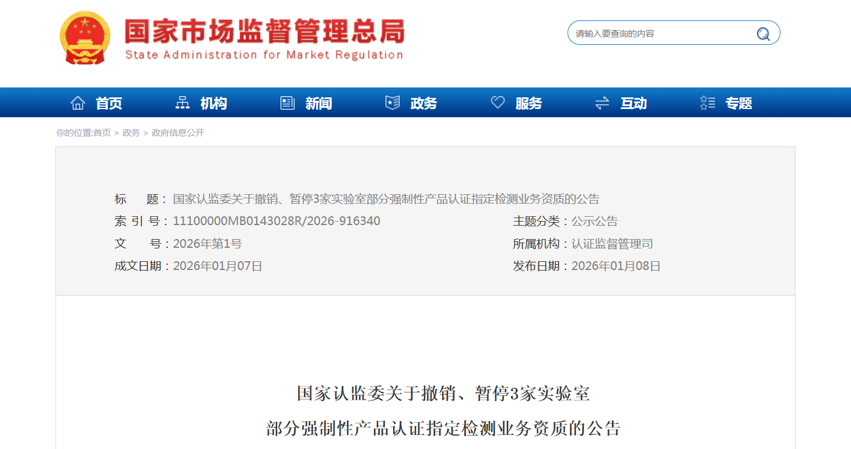Viewport: 851px width, 449px height.
Task: Open the 新闻 navigation menu label
Action: (318, 104)
